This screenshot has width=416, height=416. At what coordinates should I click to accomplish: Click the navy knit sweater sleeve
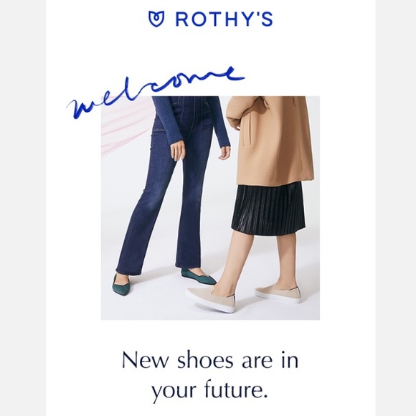(x=221, y=121)
